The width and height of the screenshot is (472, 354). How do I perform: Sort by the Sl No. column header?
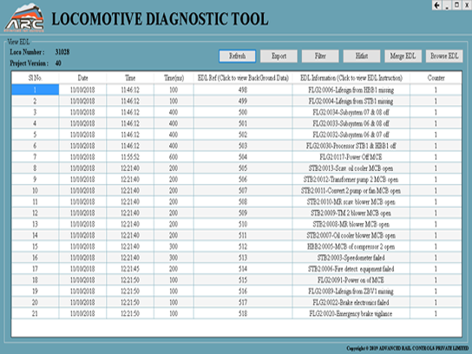click(x=36, y=78)
